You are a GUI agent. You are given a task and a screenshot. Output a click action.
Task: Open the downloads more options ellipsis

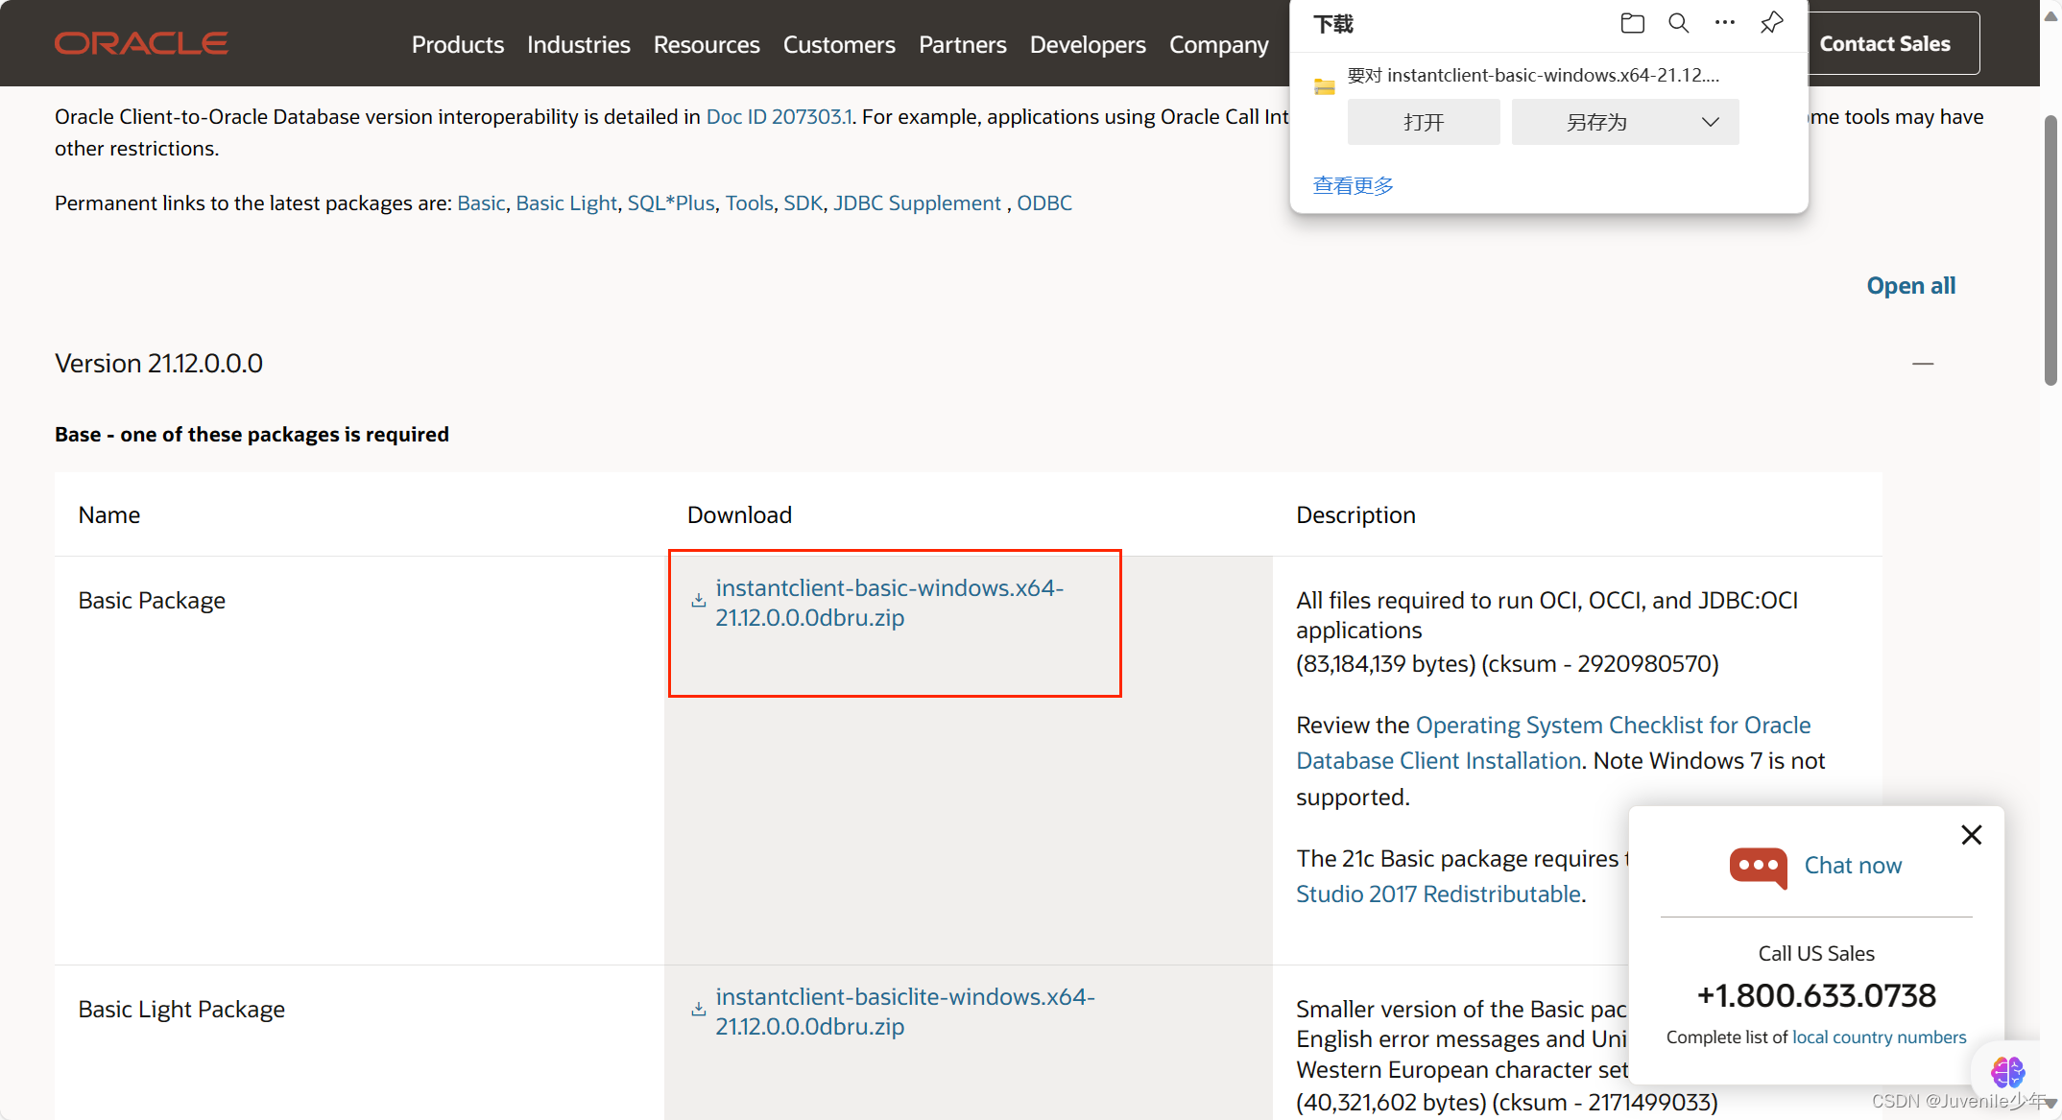1725,23
